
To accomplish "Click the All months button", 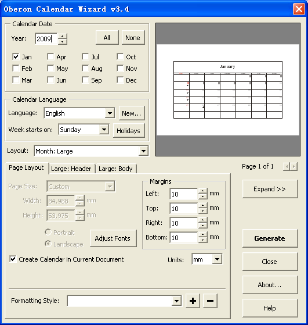I will (x=107, y=38).
